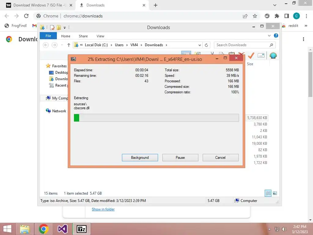
Task: Open the Chrome profile avatar
Action: [x=296, y=16]
